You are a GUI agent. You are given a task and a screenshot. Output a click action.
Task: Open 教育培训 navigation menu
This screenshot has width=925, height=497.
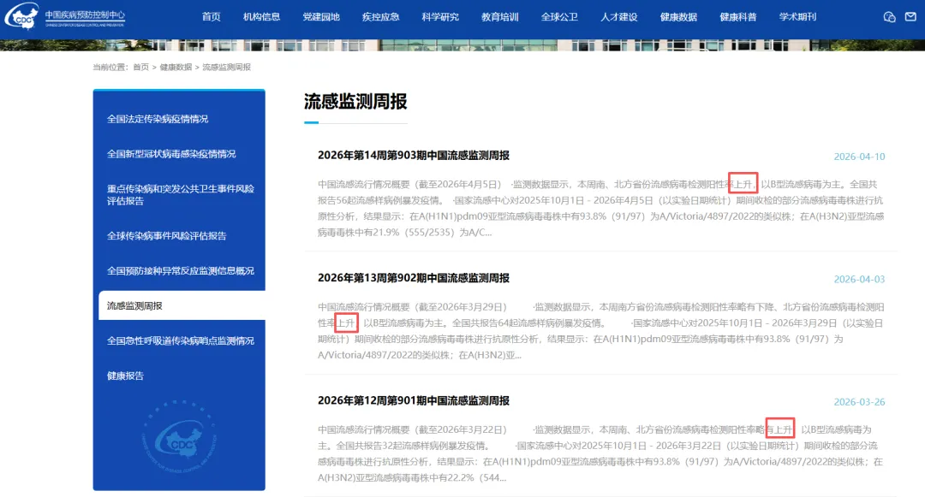(499, 17)
